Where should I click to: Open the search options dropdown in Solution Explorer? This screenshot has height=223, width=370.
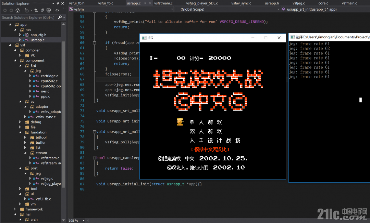(64, 17)
